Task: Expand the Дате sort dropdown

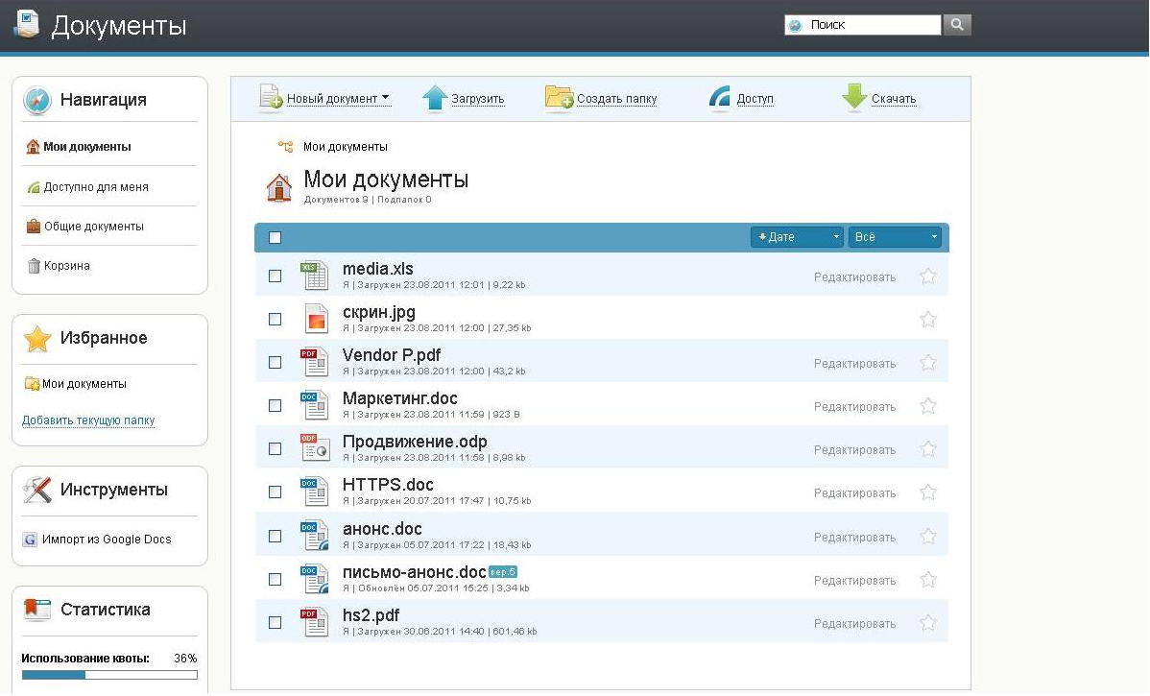Action: coord(796,237)
